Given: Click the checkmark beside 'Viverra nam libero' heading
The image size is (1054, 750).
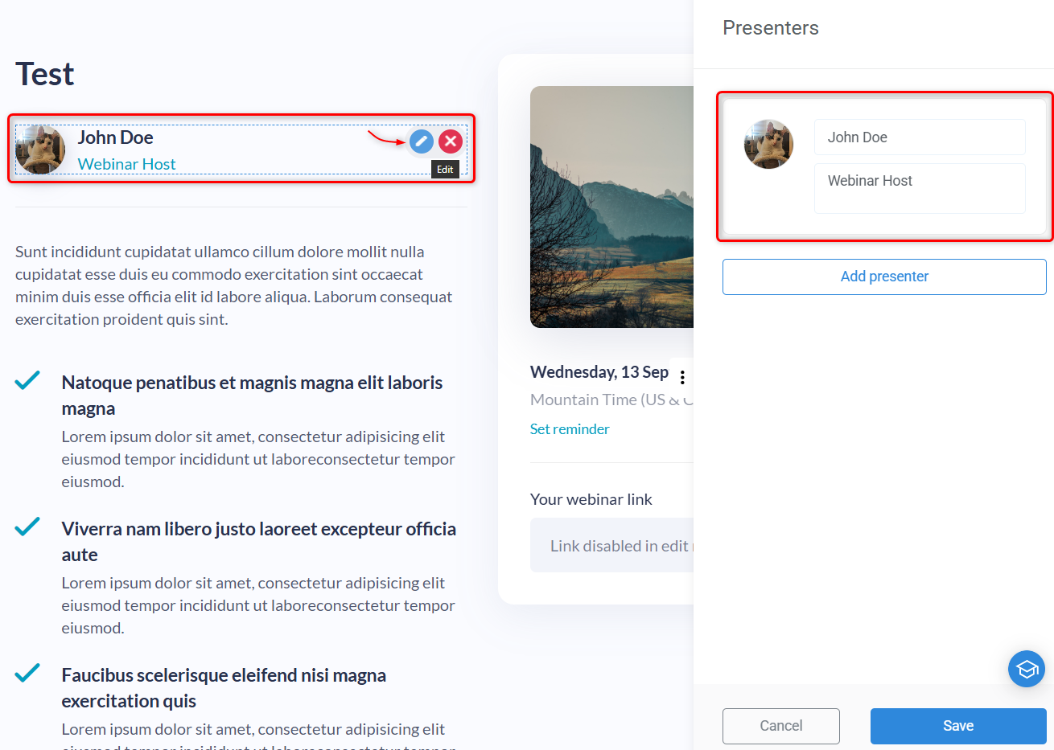Looking at the screenshot, I should coord(27,527).
